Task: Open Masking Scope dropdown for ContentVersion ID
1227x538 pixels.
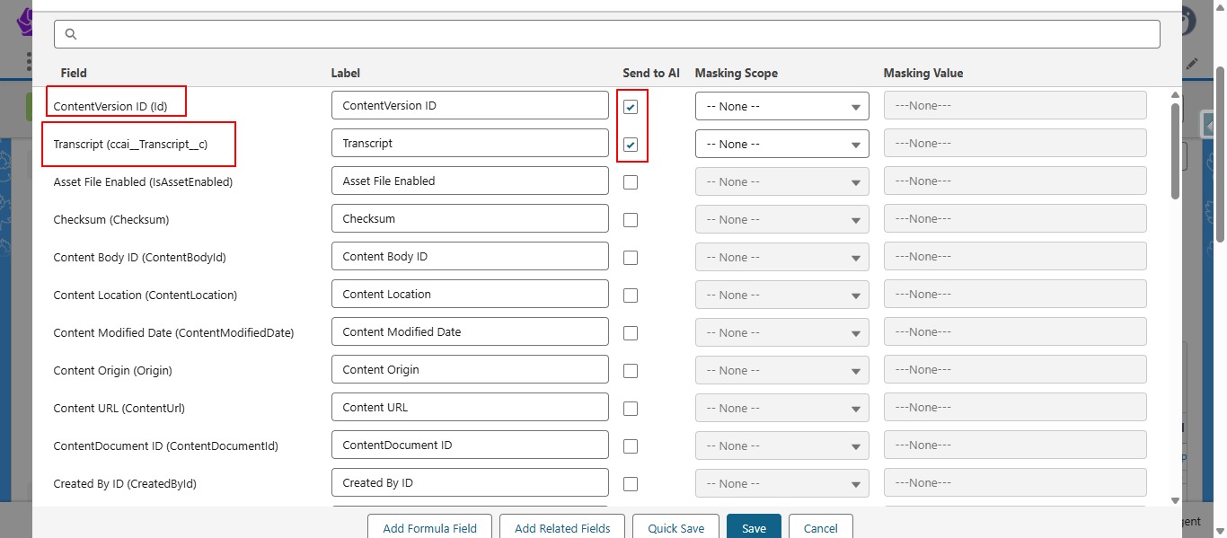Action: point(781,107)
